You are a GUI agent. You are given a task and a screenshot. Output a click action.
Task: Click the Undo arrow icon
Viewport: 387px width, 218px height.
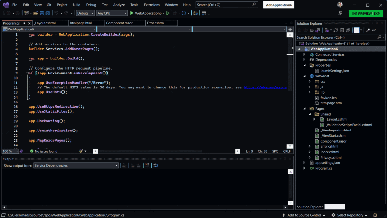(56, 13)
